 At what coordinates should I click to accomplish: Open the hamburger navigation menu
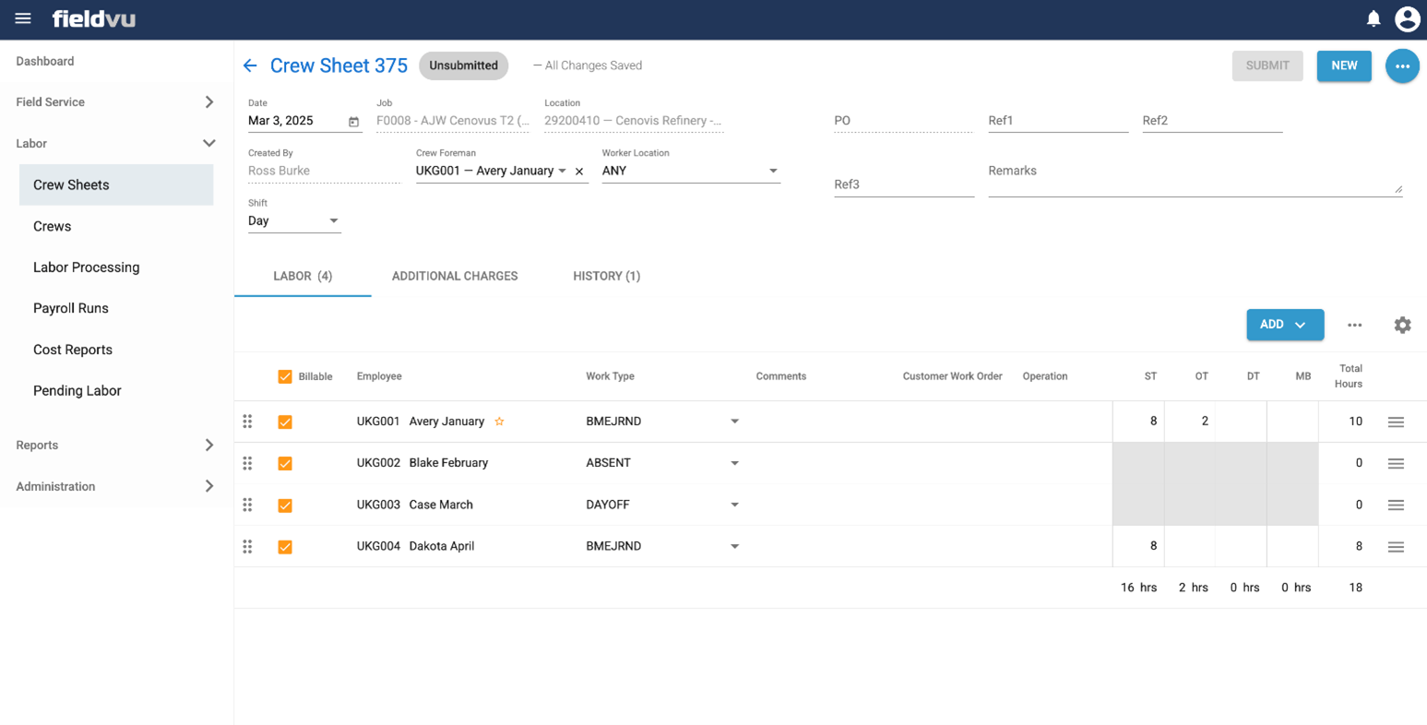(23, 18)
